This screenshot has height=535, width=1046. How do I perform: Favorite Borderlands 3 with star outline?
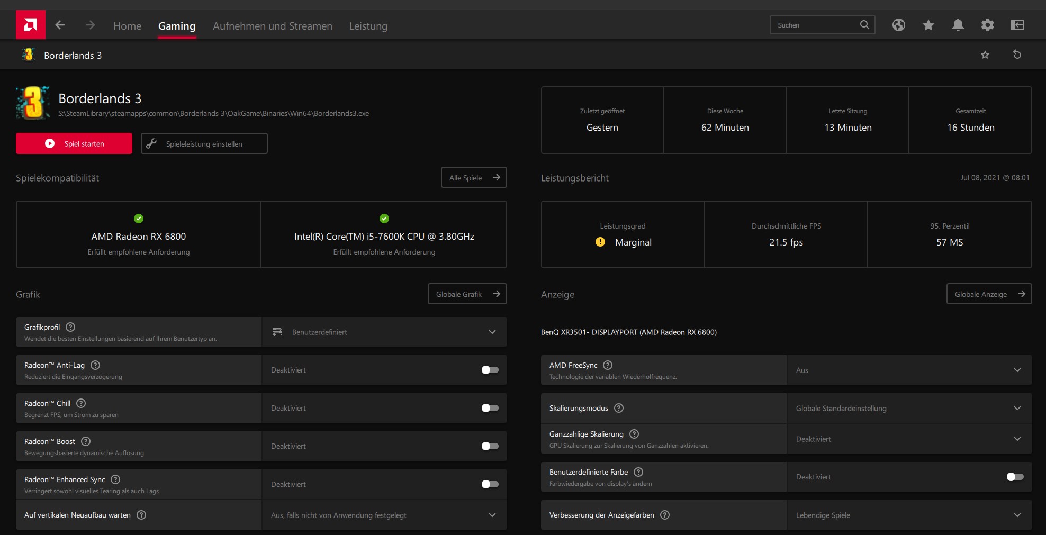(985, 55)
